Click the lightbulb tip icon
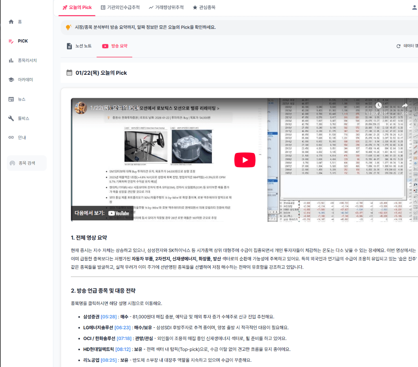 click(68, 27)
